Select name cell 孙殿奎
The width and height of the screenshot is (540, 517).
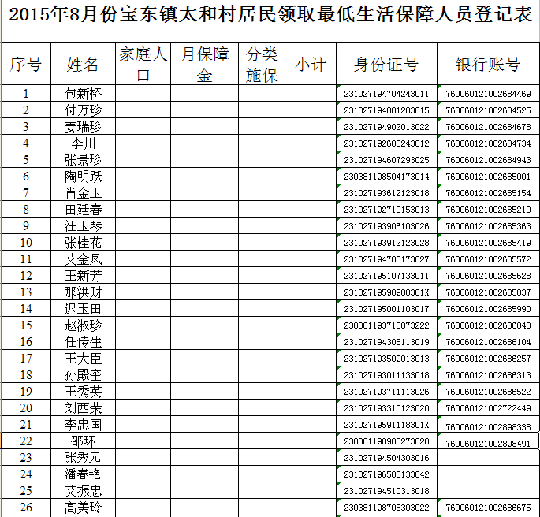(x=83, y=374)
